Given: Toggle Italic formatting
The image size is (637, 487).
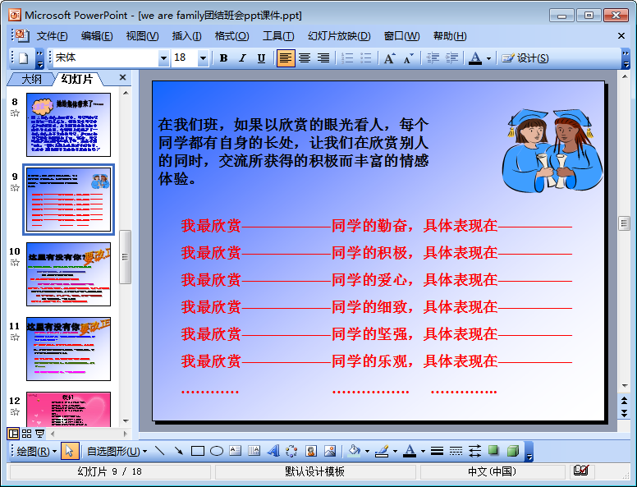Looking at the screenshot, I should pyautogui.click(x=242, y=58).
